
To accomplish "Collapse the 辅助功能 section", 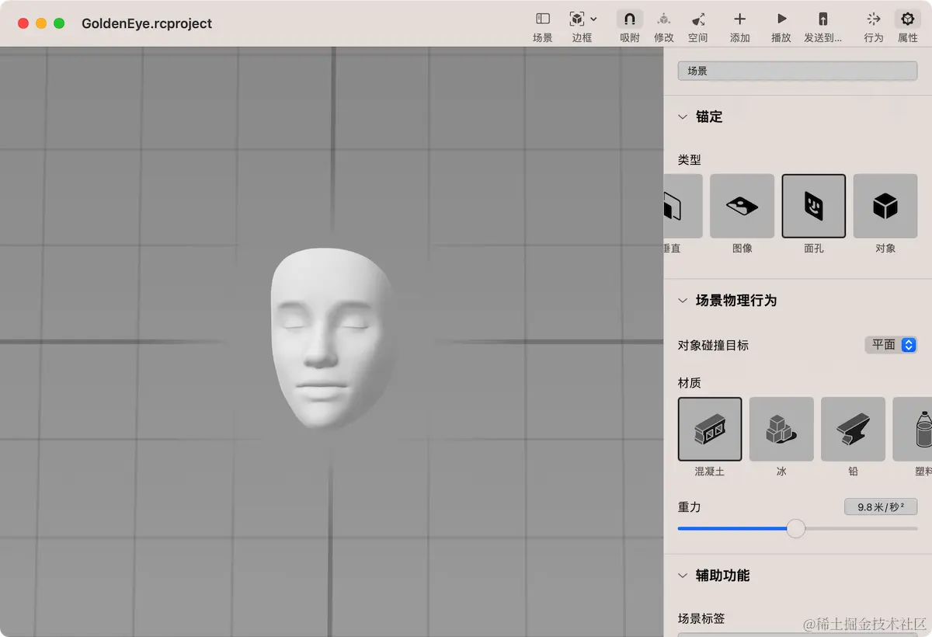I will tap(683, 576).
